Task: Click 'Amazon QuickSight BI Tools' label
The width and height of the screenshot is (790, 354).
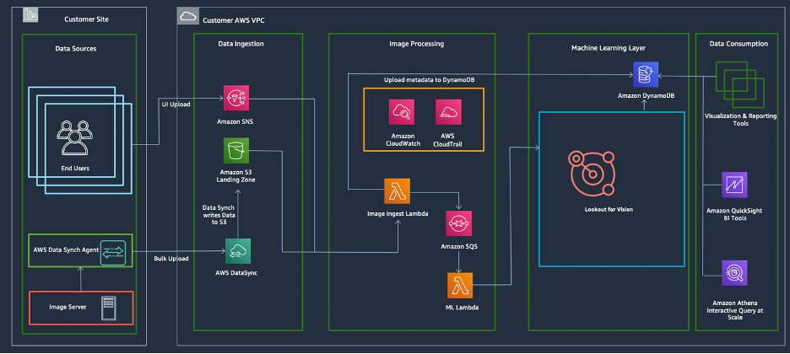Action: [734, 215]
